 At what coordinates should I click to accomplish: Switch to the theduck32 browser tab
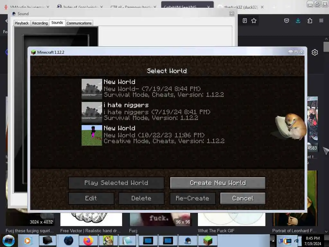click(241, 7)
